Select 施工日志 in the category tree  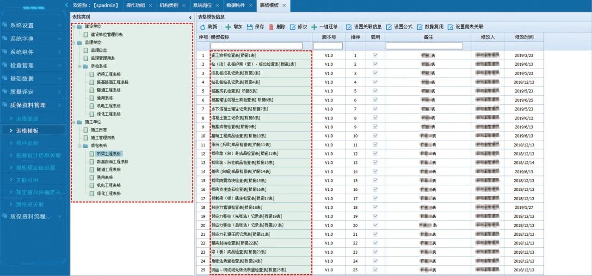pyautogui.click(x=99, y=130)
